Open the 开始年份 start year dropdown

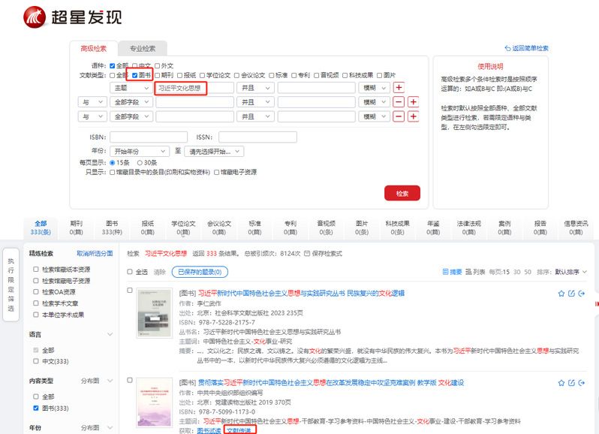coord(140,151)
